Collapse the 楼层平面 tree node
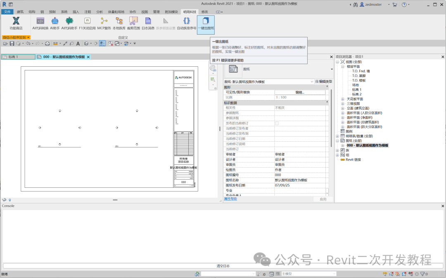Image resolution: width=446 pixels, height=278 pixels. (343, 66)
